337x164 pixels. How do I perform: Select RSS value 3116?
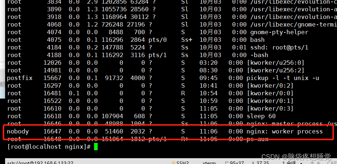(x=138, y=55)
